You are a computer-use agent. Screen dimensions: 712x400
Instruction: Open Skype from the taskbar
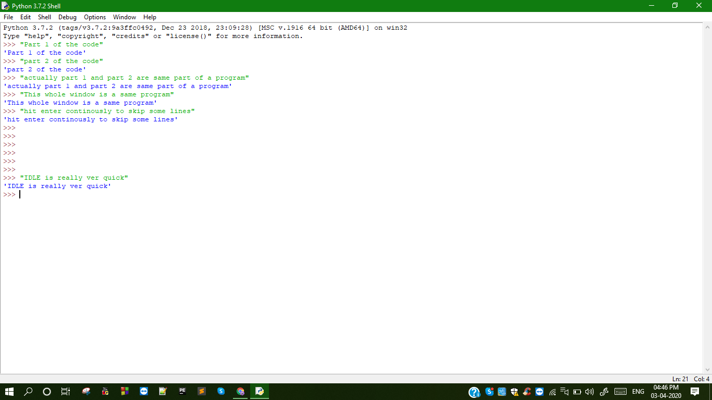tap(221, 391)
